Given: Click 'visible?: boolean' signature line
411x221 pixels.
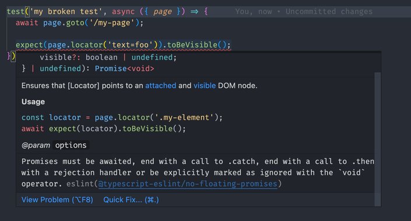Looking at the screenshot, I should (108, 57).
